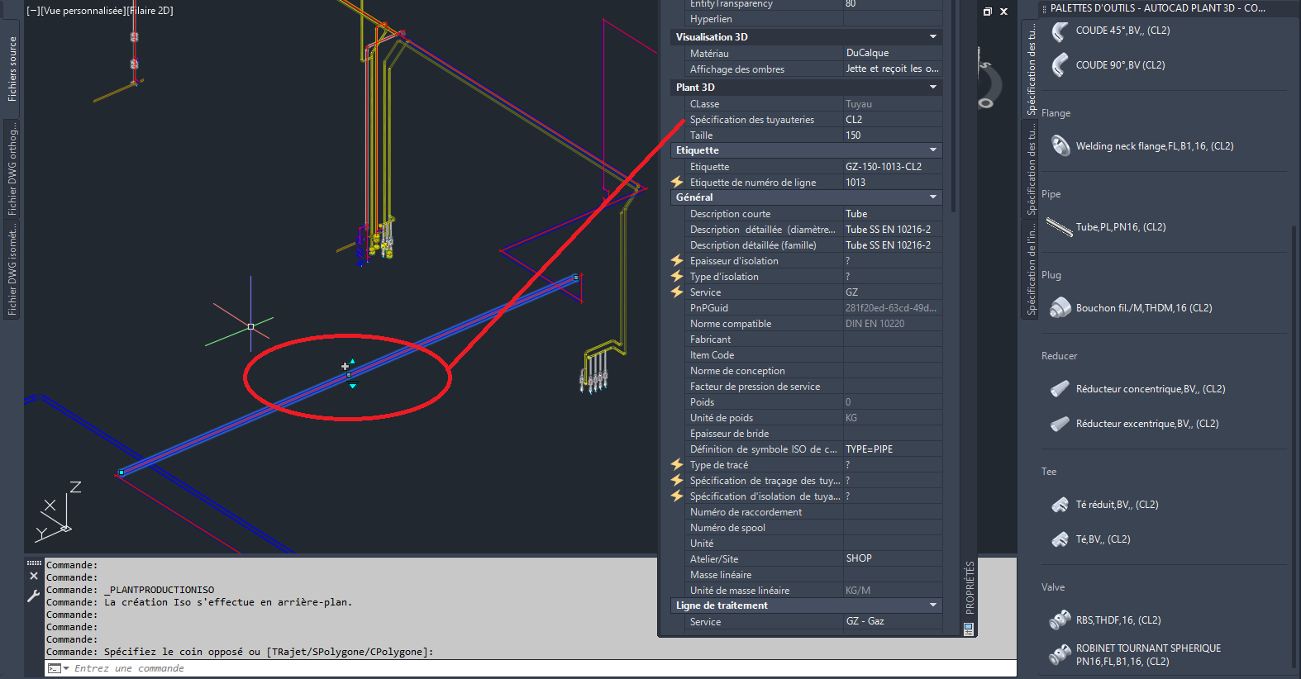Select the Té réduit tee tool
The width and height of the screenshot is (1301, 679).
1103,505
